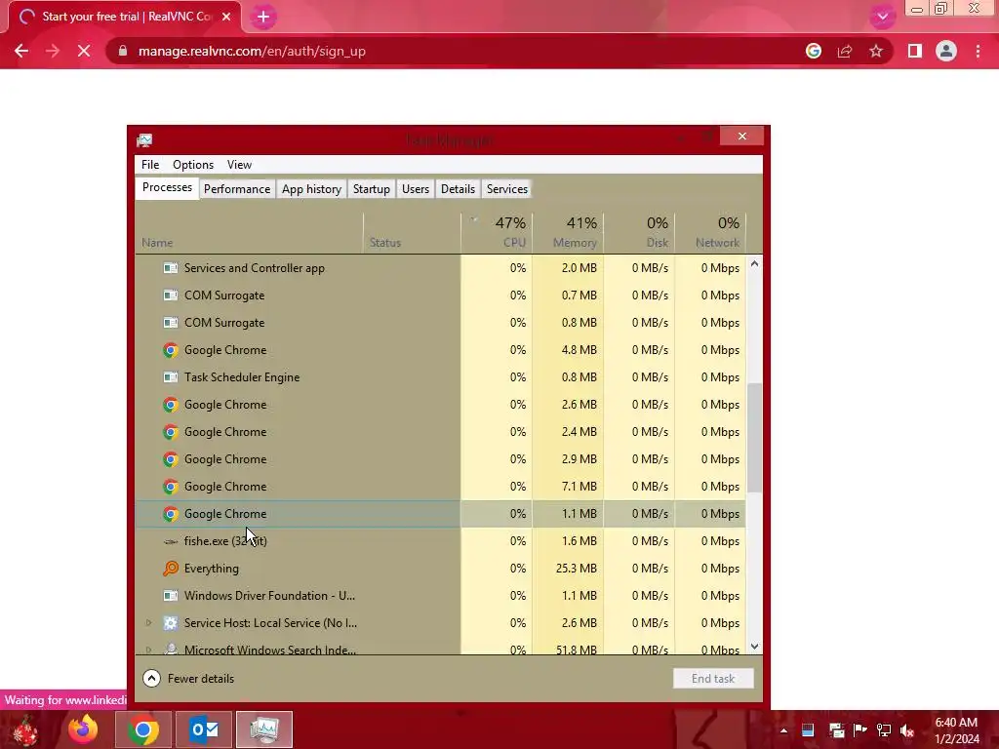The height and width of the screenshot is (749, 999).
Task: Click highlighted Chrome process using 1.1 MB
Action: pyautogui.click(x=440, y=514)
